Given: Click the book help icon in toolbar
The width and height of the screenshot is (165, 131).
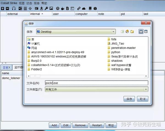Looking at the screenshot, I should click(x=90, y=9).
